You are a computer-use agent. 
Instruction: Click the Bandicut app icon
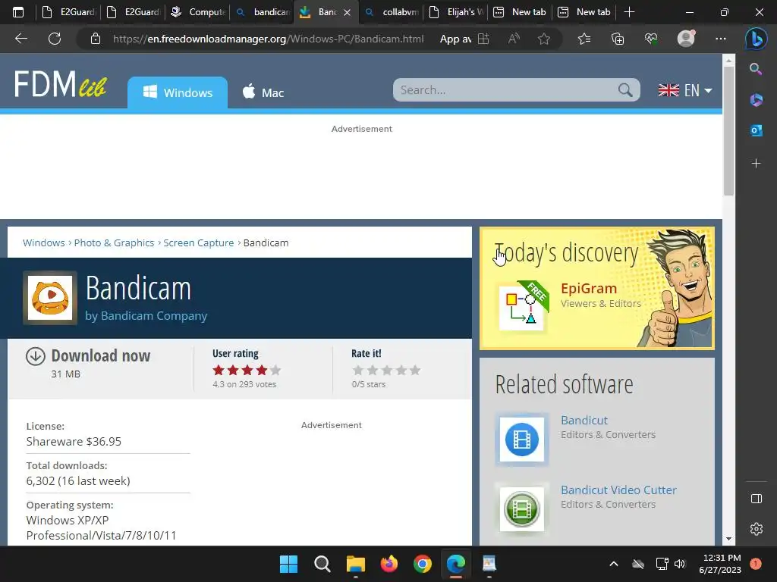pos(522,440)
